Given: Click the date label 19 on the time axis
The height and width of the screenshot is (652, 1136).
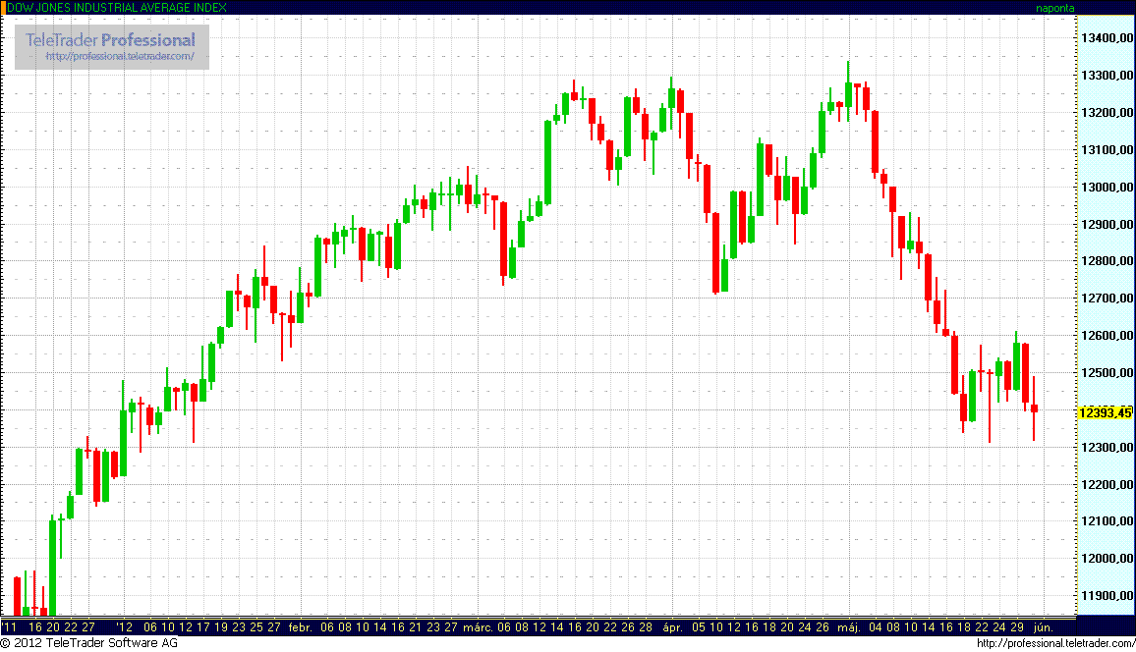Looking at the screenshot, I should 221,627.
